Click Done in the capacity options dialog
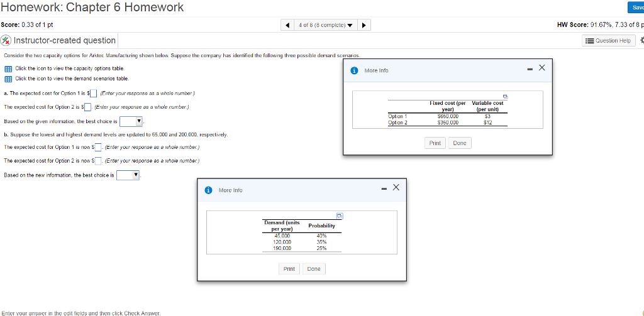This screenshot has width=644, height=316. [x=460, y=143]
